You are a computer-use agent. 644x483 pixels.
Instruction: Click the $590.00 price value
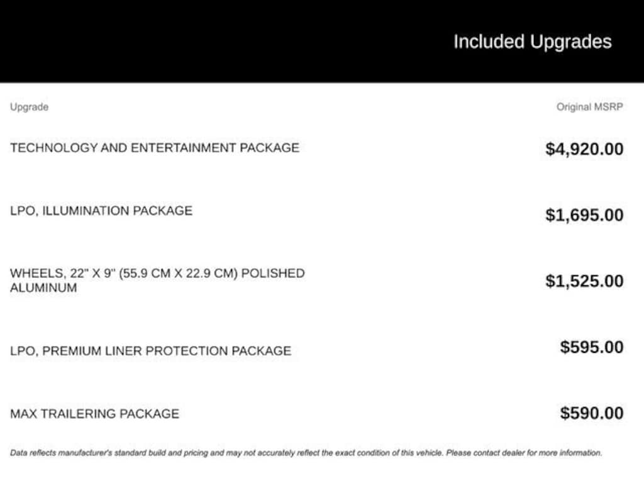pos(592,413)
